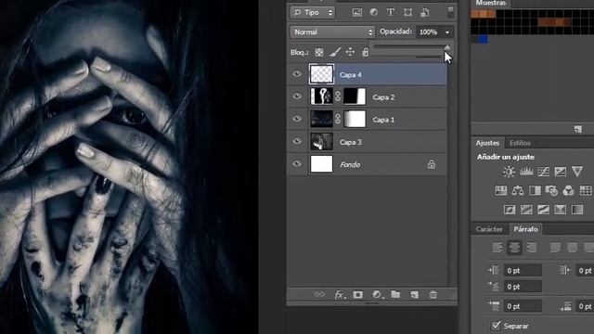Hide the Capa 1 layer
Image resolution: width=594 pixels, height=334 pixels.
(297, 119)
